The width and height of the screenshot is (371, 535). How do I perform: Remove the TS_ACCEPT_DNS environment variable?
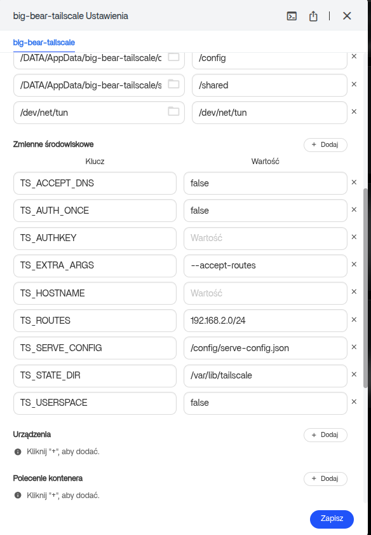[x=354, y=182]
